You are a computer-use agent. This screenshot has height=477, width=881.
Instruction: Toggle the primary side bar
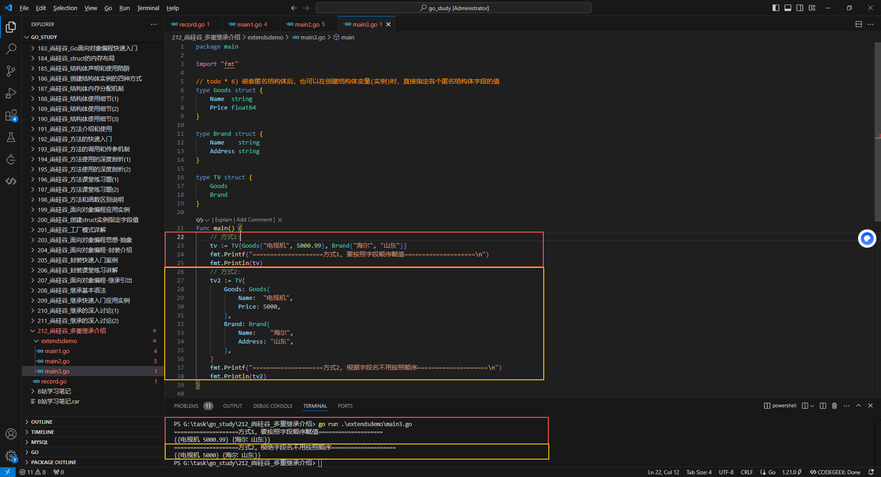776,8
